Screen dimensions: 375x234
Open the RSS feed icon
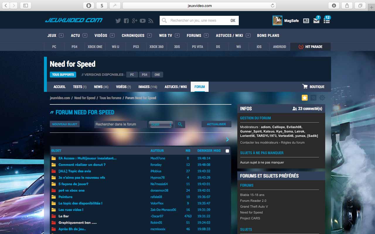(x=151, y=20)
